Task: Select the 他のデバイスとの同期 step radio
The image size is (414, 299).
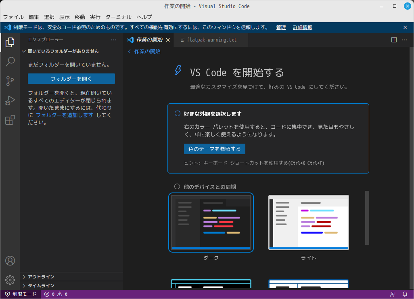Action: 177,187
